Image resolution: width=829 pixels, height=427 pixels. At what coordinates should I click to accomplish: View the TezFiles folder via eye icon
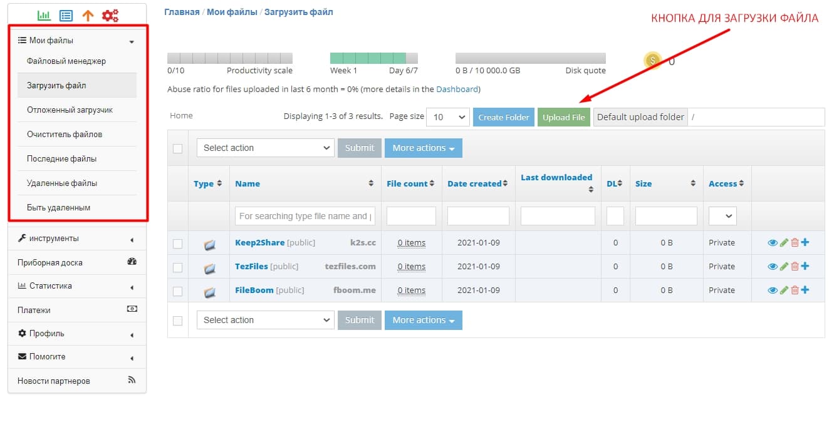tap(773, 267)
